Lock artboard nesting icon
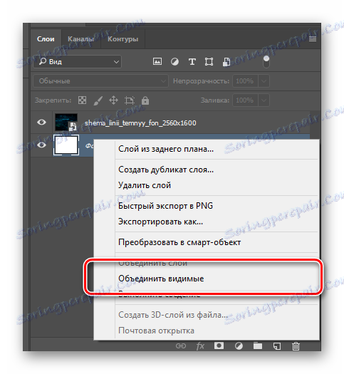 click(x=130, y=100)
